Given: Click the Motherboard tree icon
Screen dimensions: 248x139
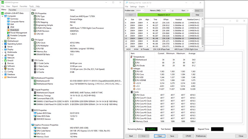Looking at the screenshot, I should (6, 41).
